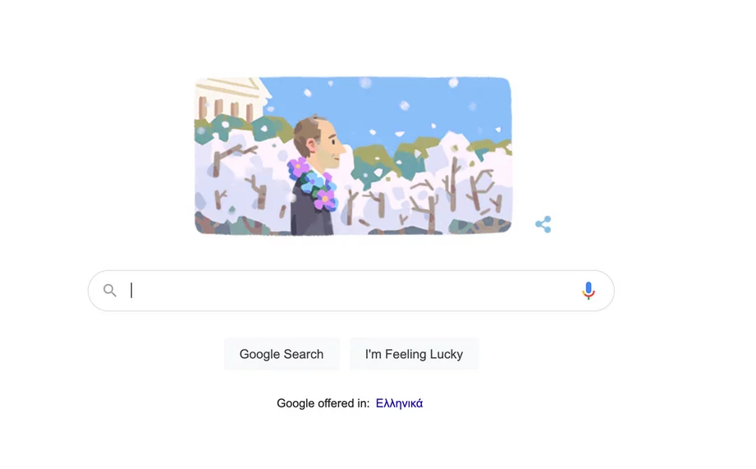Screen dimensions: 756x469
Task: Click the share icon beside the doodle
Action: [543, 224]
